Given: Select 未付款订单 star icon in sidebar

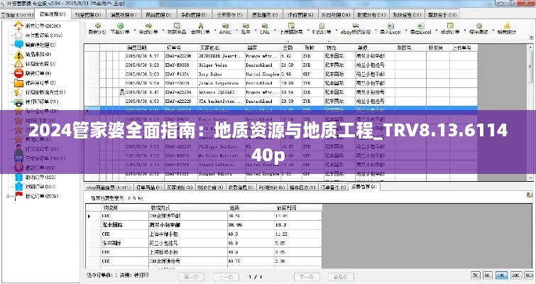Looking at the screenshot, I should [x=18, y=35].
